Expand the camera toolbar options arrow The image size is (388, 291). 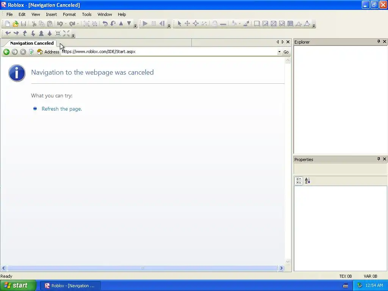coord(73,35)
